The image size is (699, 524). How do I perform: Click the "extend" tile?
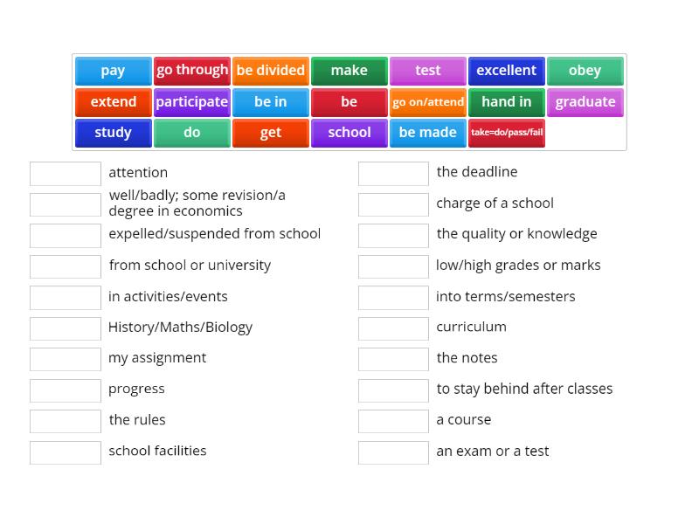click(113, 101)
